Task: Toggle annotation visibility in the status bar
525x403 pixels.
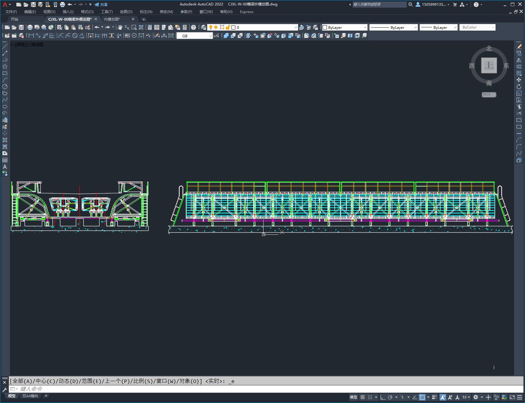Action: coord(443,397)
